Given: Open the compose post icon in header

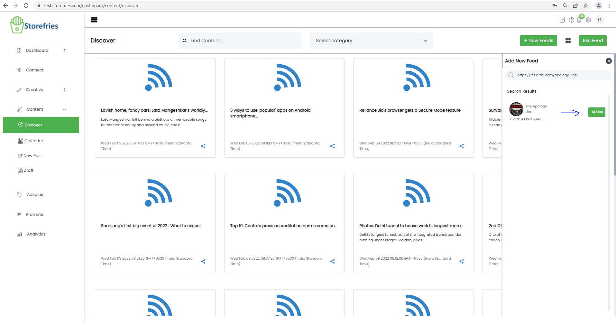Looking at the screenshot, I should (562, 20).
